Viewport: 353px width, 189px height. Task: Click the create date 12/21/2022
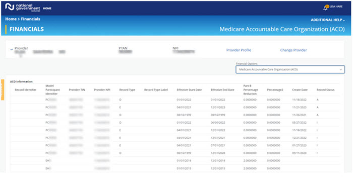(299, 138)
